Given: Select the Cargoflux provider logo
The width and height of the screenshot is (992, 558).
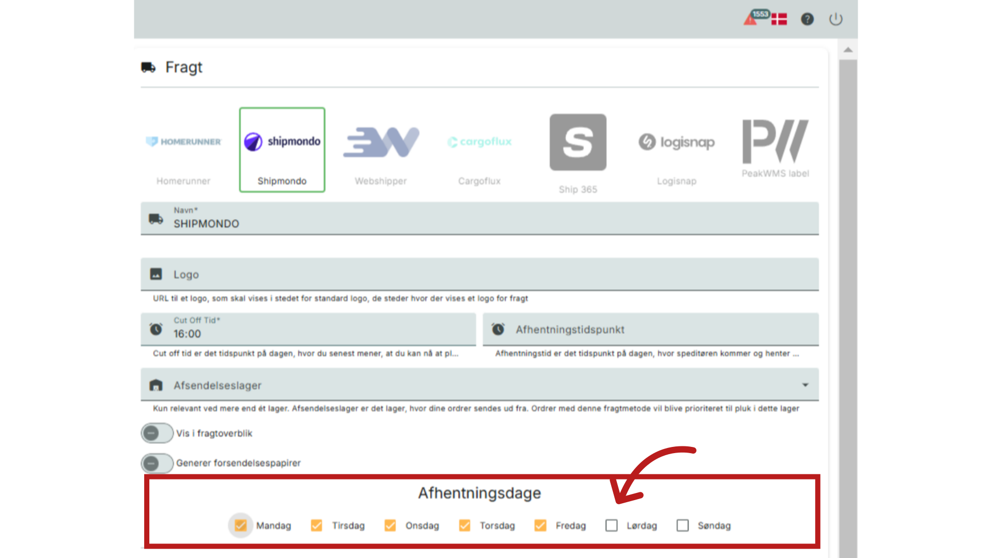Looking at the screenshot, I should click(479, 142).
